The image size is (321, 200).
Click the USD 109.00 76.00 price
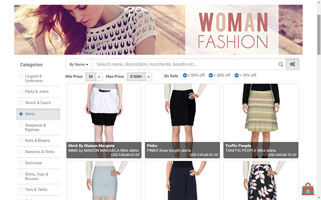[x=282, y=155]
